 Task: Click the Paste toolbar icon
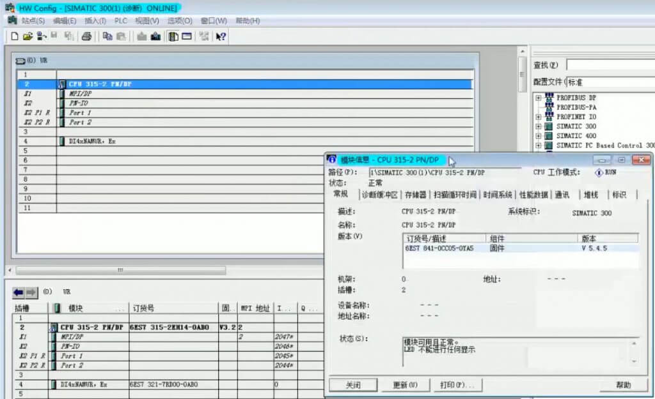pos(121,36)
